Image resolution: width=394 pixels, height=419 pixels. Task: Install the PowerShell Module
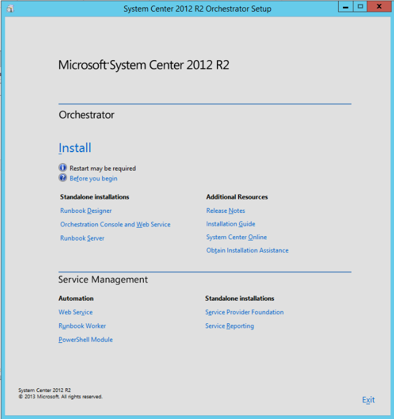click(x=85, y=339)
